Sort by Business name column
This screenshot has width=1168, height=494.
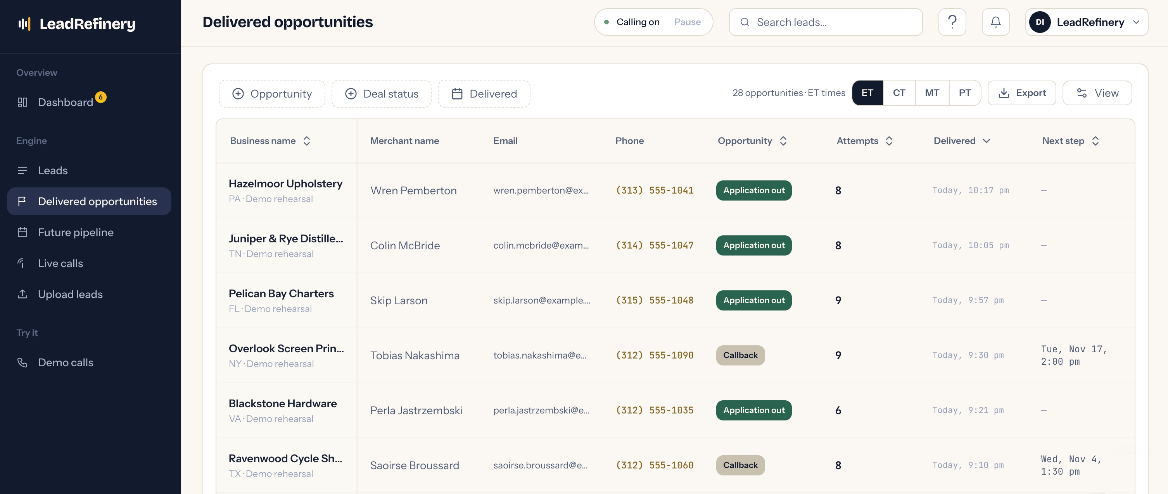[270, 141]
